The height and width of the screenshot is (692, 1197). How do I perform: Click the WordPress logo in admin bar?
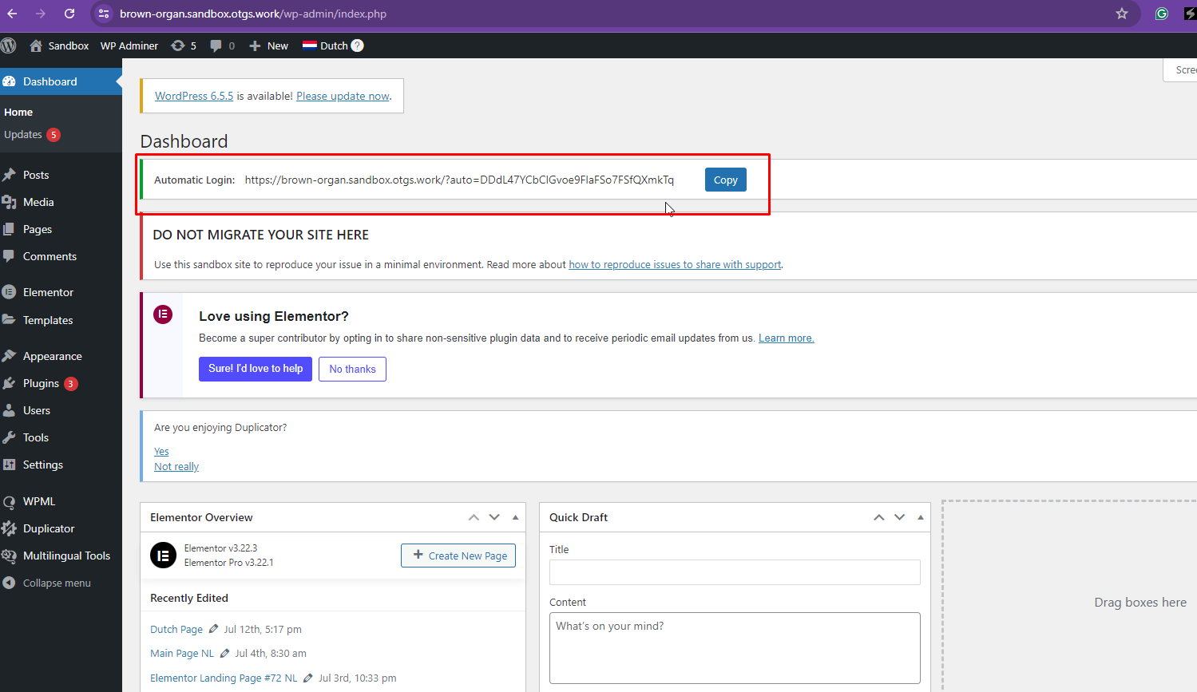tap(9, 45)
